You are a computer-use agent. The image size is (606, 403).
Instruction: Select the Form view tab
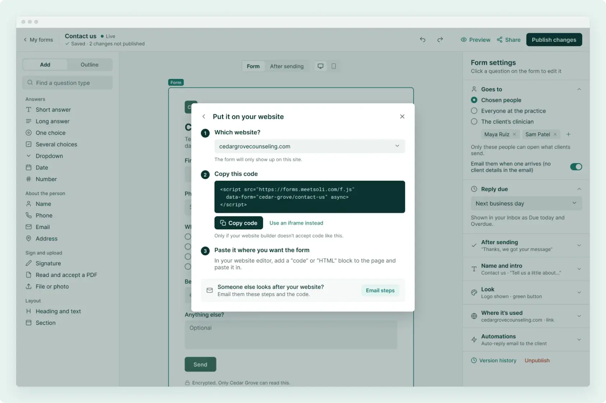coord(253,66)
